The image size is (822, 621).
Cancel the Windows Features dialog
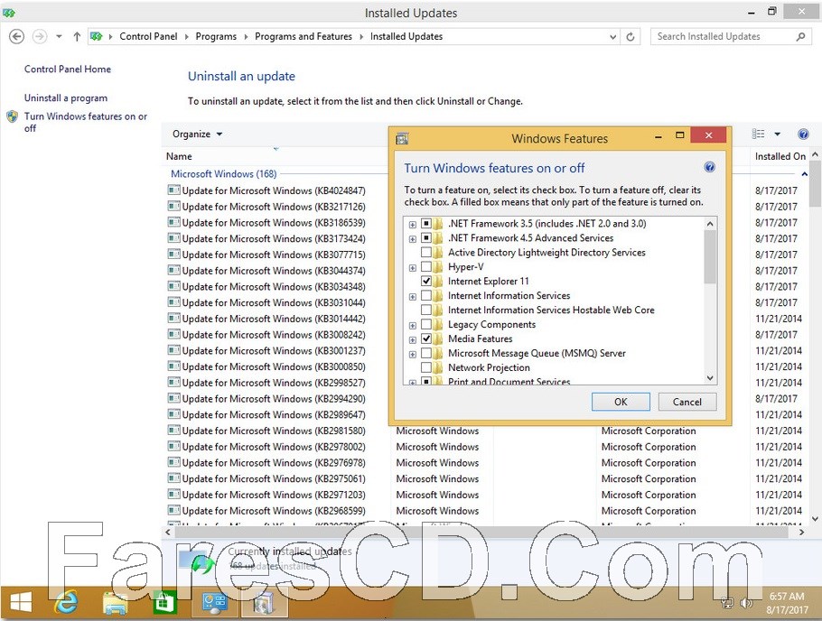pyautogui.click(x=687, y=402)
